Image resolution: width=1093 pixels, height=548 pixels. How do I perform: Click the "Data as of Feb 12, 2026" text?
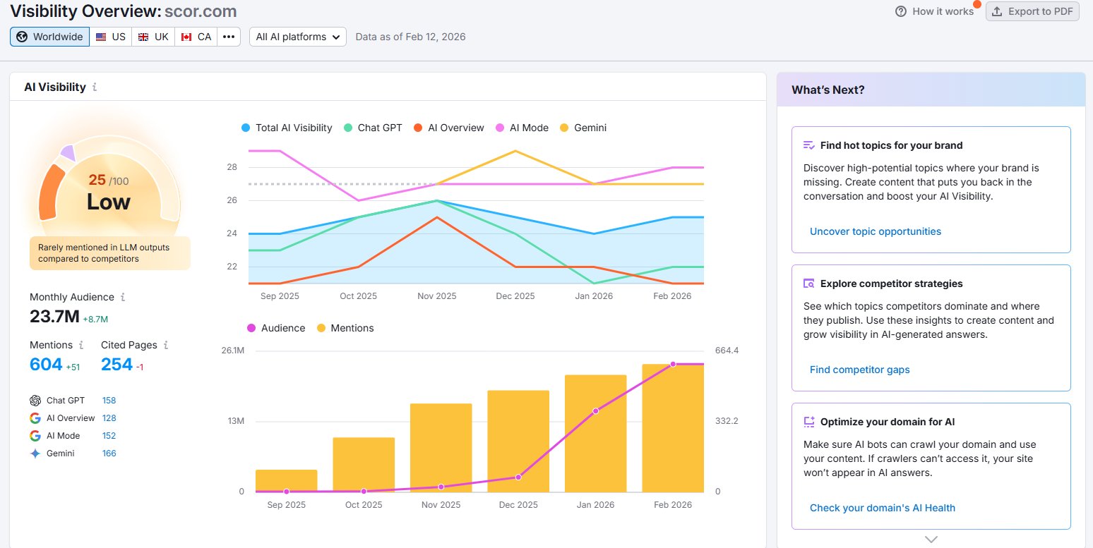point(410,37)
